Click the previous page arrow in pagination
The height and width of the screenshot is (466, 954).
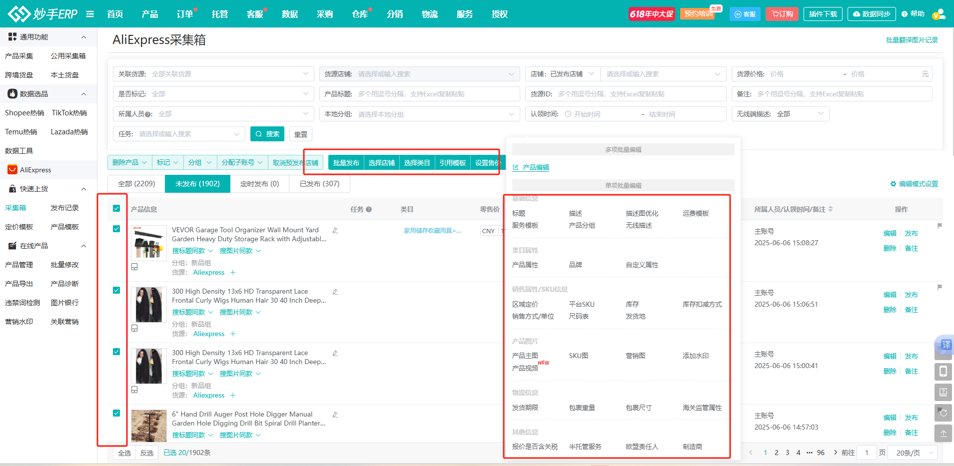(751, 453)
